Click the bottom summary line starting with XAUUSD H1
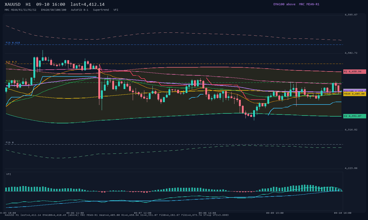 tap(117, 215)
